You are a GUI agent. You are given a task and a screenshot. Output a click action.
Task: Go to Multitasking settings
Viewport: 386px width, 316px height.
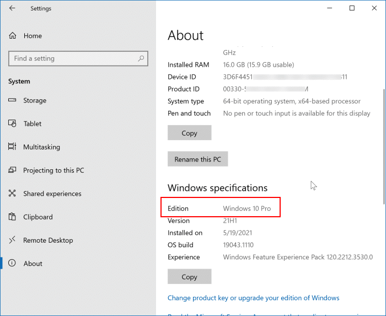(41, 147)
